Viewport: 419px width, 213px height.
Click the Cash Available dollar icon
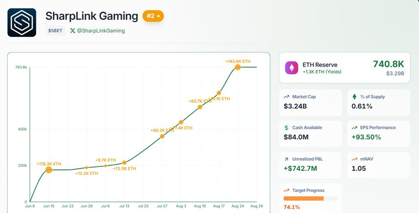coord(286,128)
